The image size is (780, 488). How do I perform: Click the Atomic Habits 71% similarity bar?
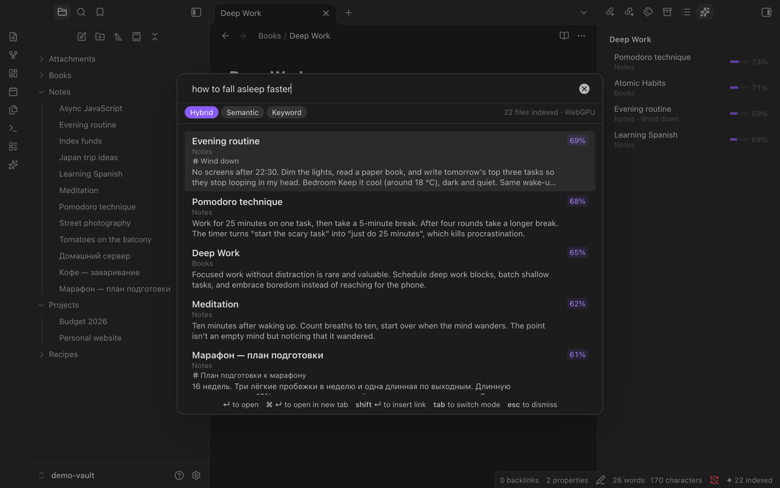739,88
